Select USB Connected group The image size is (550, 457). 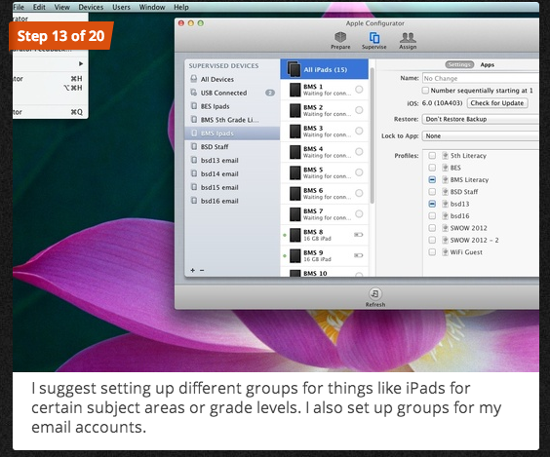coord(232,93)
